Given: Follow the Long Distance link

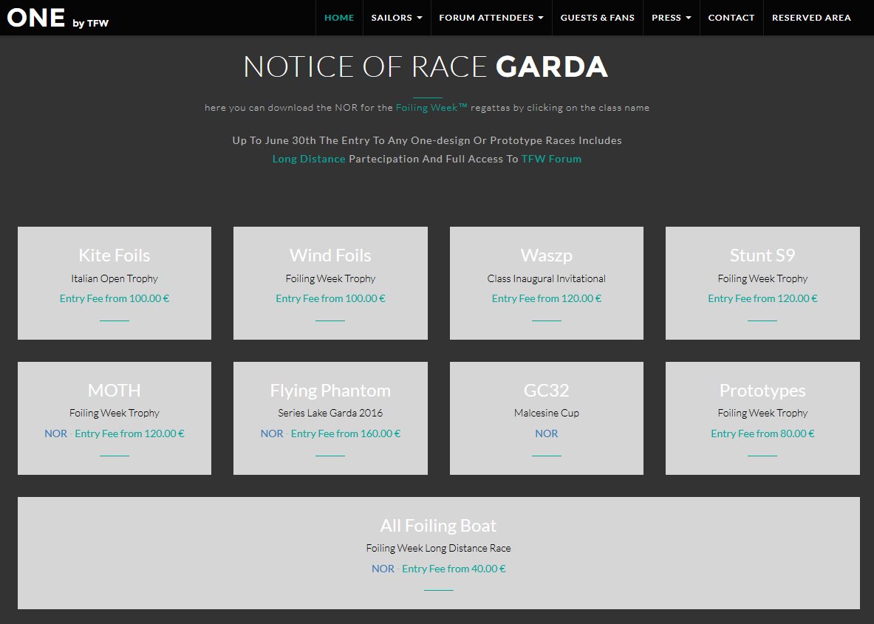Looking at the screenshot, I should [309, 159].
